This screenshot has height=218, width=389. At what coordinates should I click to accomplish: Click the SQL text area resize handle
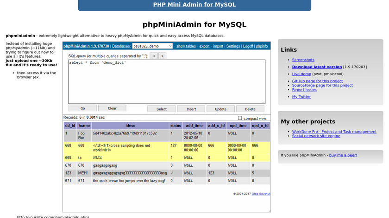(x=264, y=102)
